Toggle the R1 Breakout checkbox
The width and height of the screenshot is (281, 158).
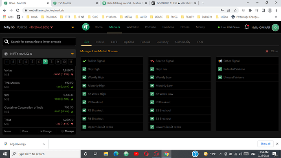[84, 102]
